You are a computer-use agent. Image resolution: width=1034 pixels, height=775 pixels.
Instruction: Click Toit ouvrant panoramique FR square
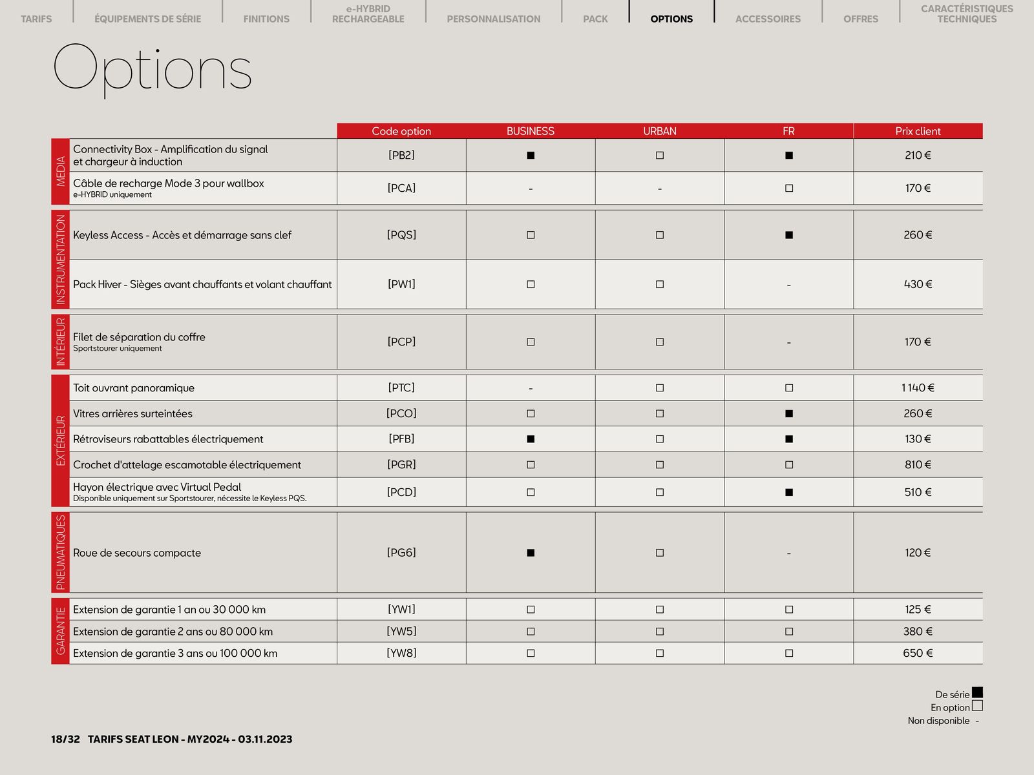pos(789,387)
